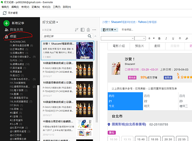Click the search magnifier icon
The width and height of the screenshot is (192, 141).
click(x=90, y=36)
